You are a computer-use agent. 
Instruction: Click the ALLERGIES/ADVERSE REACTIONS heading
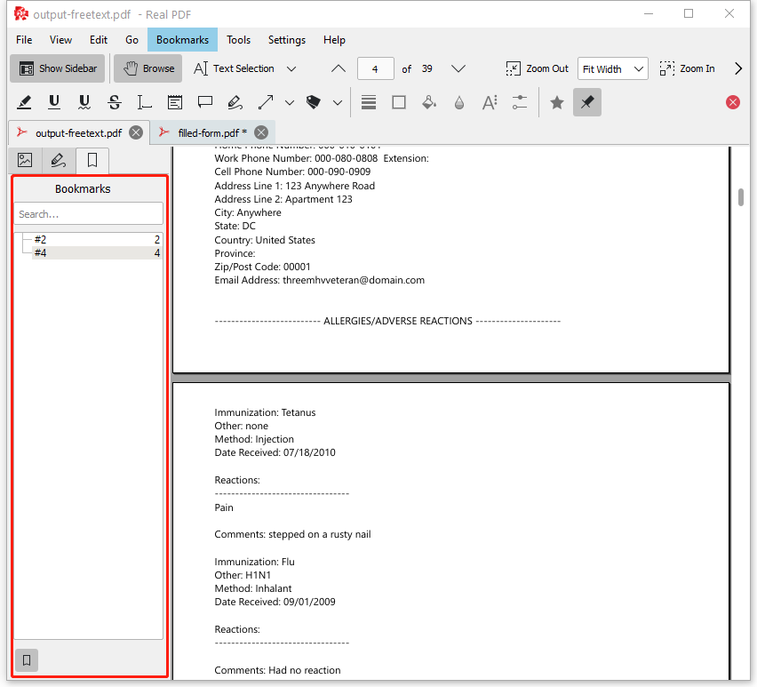pyautogui.click(x=398, y=321)
